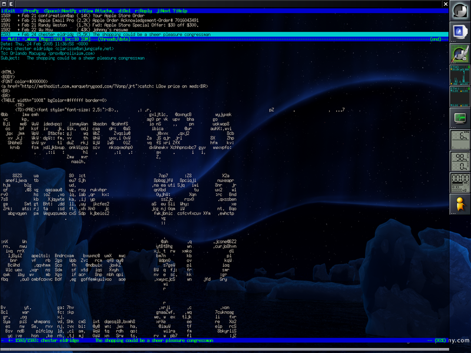Close the terminal with the X button
Image resolution: width=471 pixels, height=353 pixels.
pyautogui.click(x=446, y=4)
